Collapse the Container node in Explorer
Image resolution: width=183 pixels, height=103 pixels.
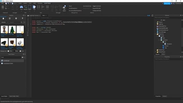(159, 40)
